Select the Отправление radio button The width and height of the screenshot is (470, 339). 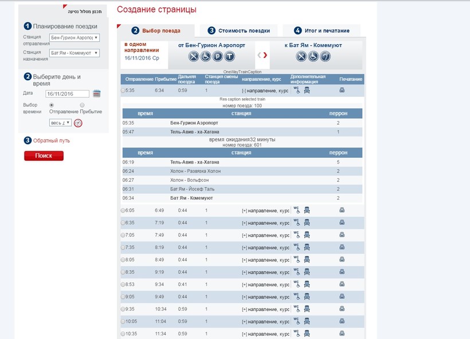[52, 105]
